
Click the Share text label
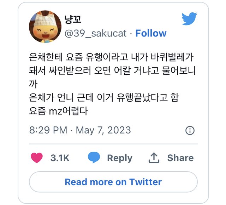coord(180,158)
